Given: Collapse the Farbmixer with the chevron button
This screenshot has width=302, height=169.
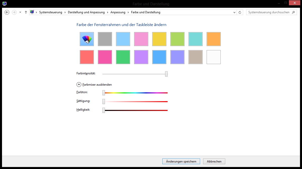Looking at the screenshot, I should tap(79, 85).
